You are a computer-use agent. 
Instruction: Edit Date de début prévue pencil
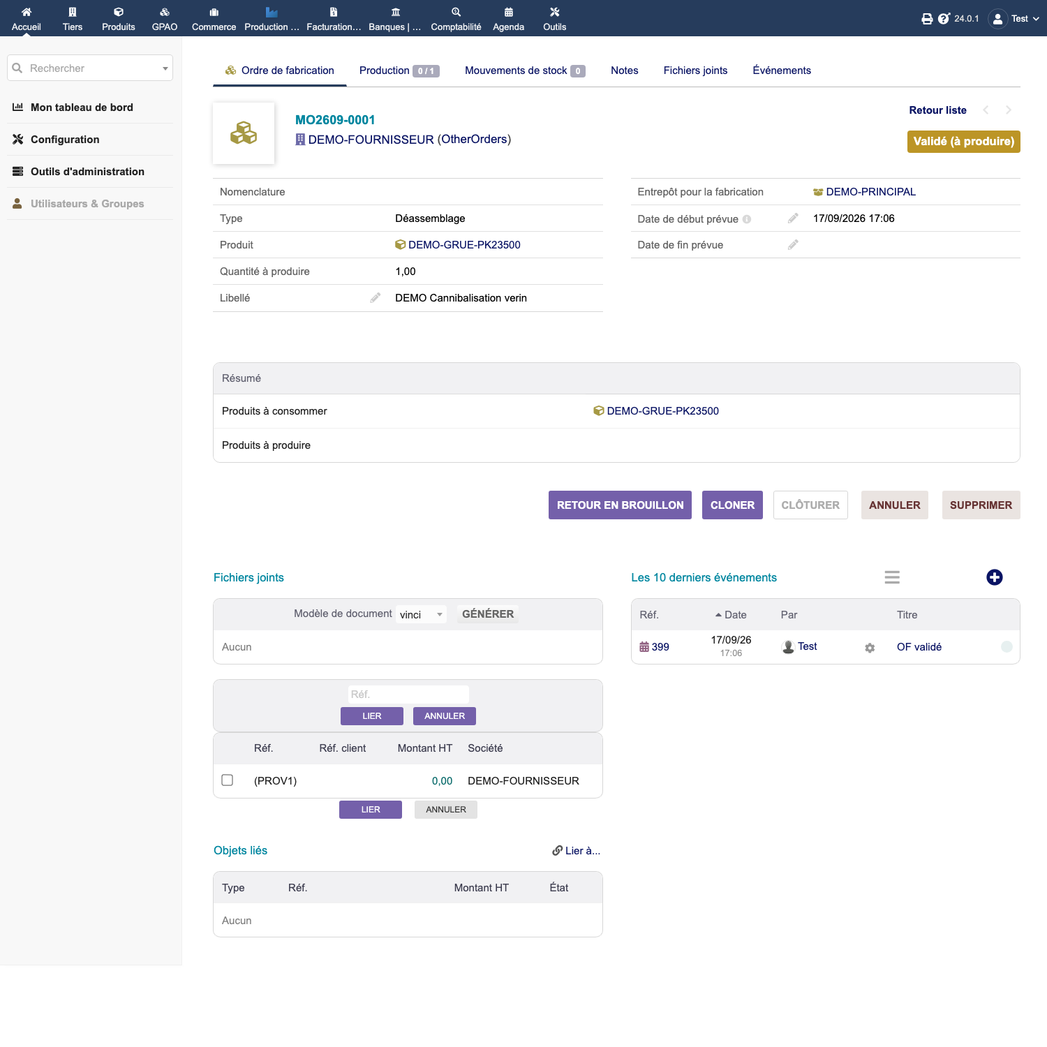(x=793, y=218)
